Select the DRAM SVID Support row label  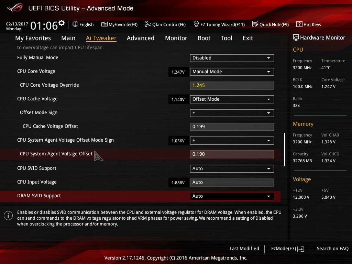(39, 196)
